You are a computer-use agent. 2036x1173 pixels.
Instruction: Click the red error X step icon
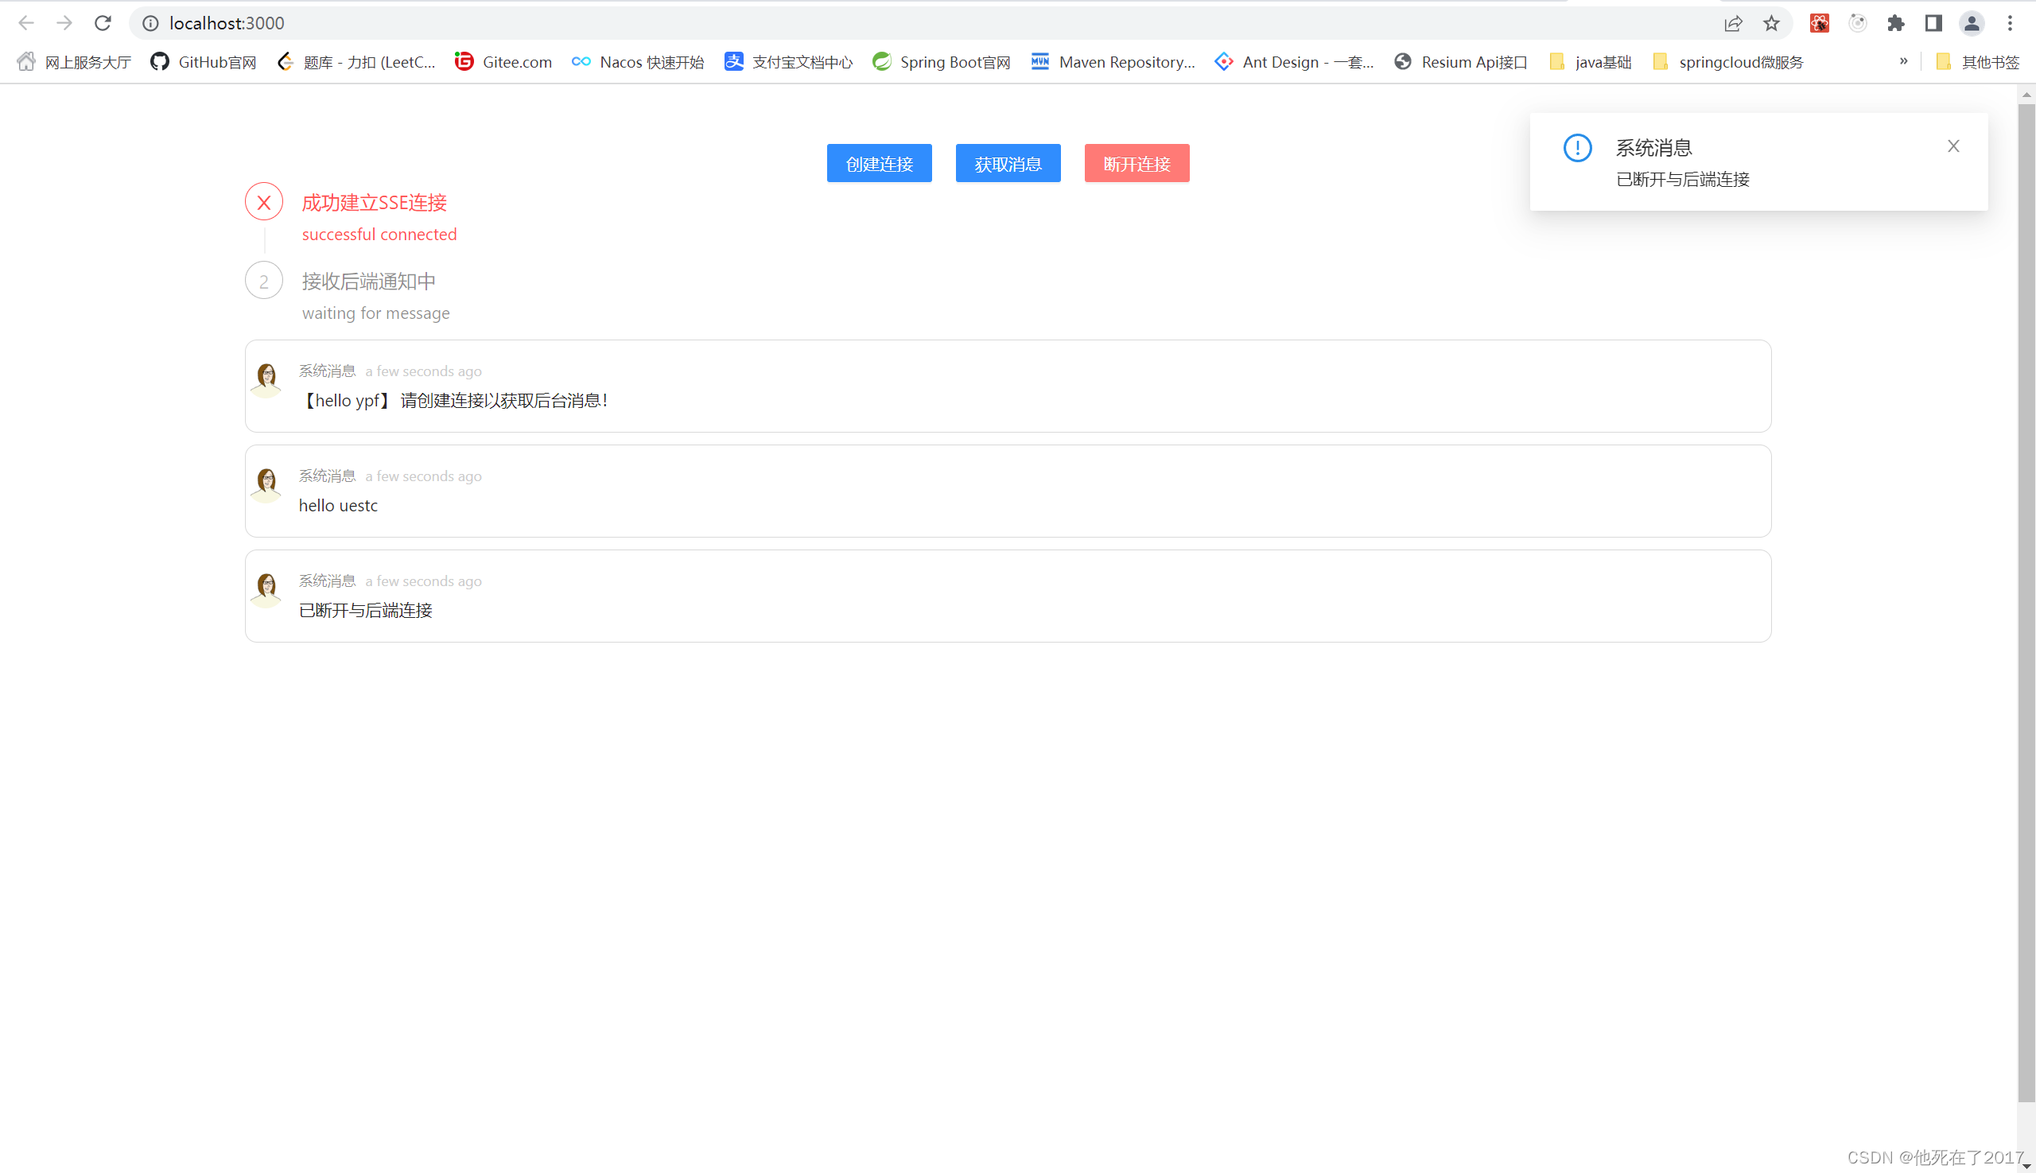(x=264, y=202)
